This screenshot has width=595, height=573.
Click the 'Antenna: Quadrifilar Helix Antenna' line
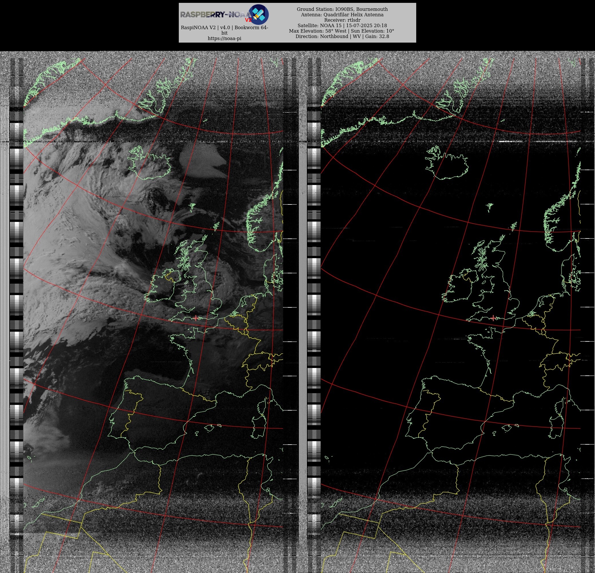coord(342,15)
